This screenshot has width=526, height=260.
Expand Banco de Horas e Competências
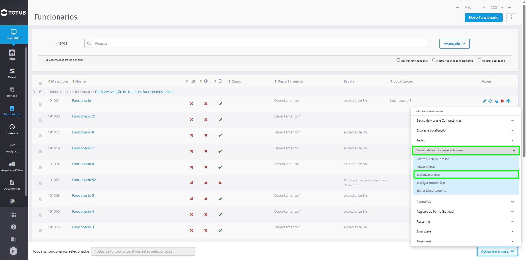[466, 121]
